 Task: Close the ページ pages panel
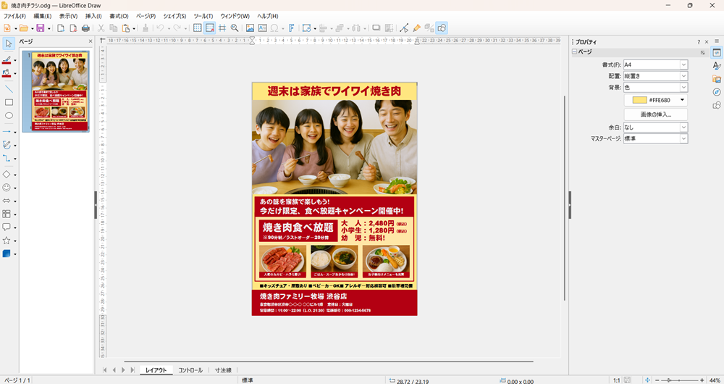coord(90,41)
